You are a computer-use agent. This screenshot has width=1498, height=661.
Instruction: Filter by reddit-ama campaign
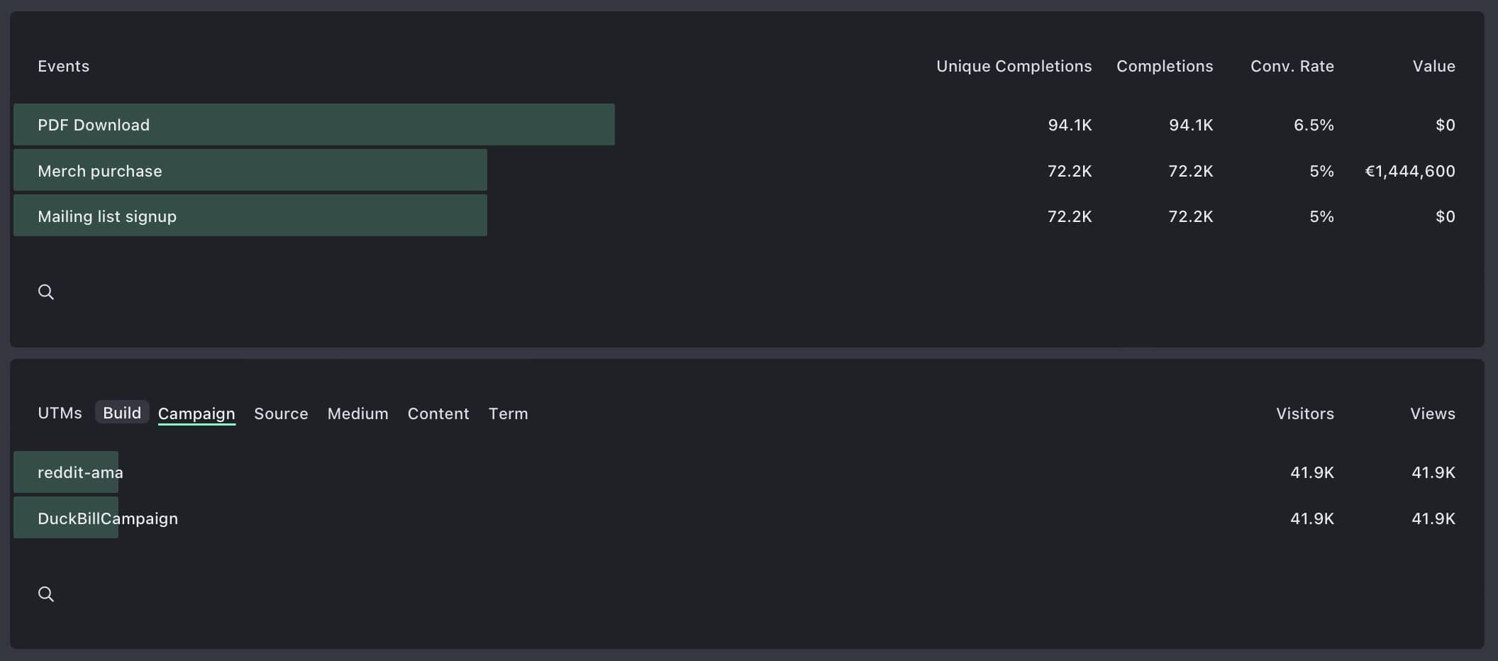[80, 472]
